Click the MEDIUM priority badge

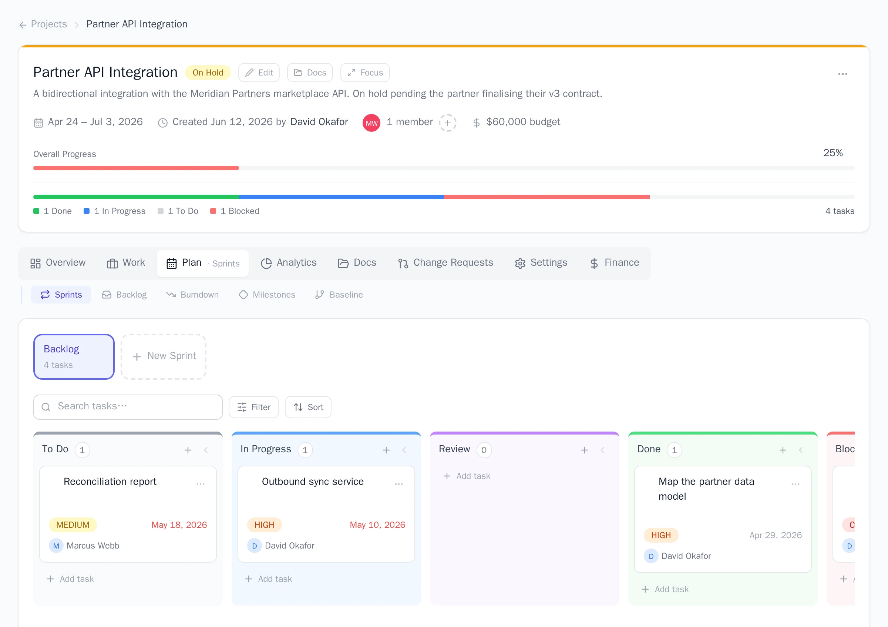(73, 525)
